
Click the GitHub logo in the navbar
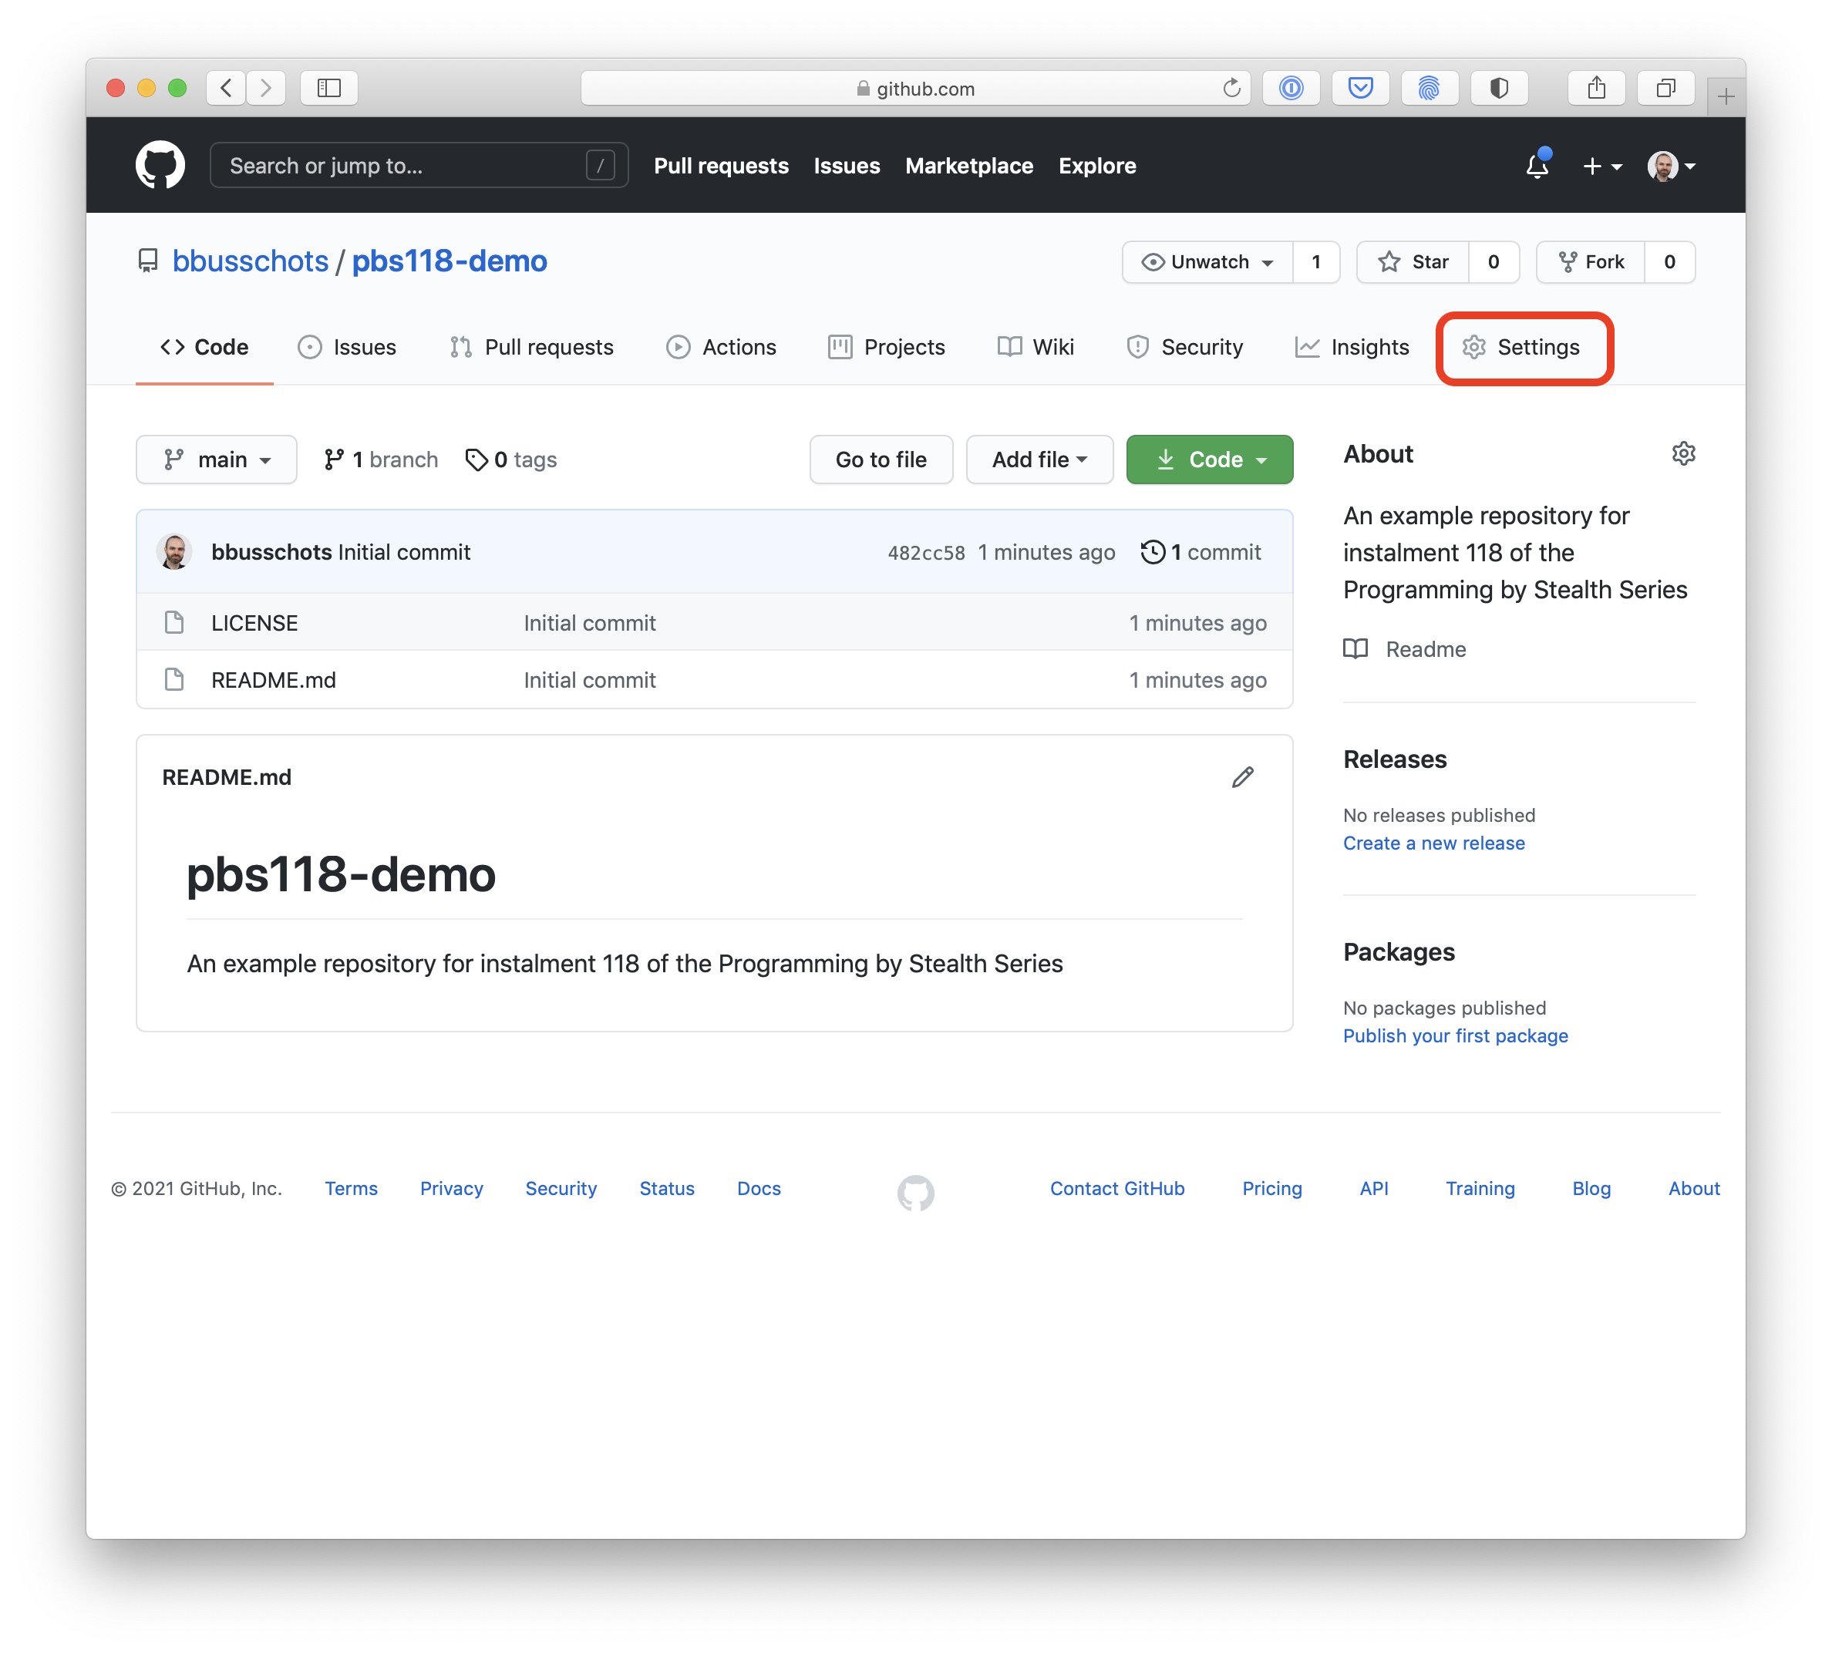[160, 164]
